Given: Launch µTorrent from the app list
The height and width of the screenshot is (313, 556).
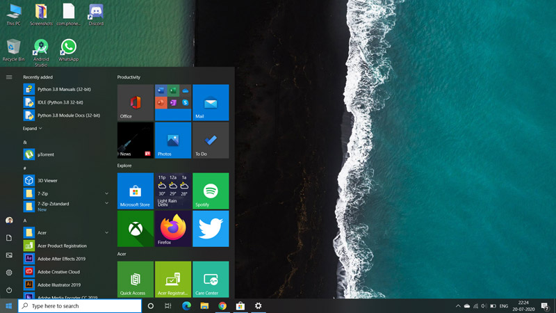Looking at the screenshot, I should pyautogui.click(x=66, y=154).
